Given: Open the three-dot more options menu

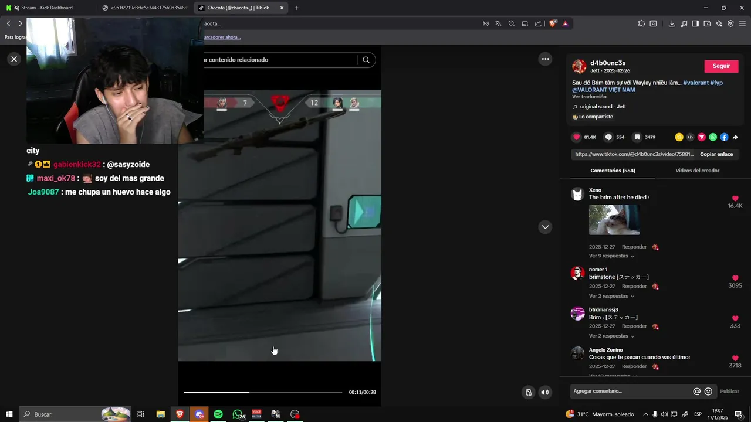Looking at the screenshot, I should tap(545, 59).
